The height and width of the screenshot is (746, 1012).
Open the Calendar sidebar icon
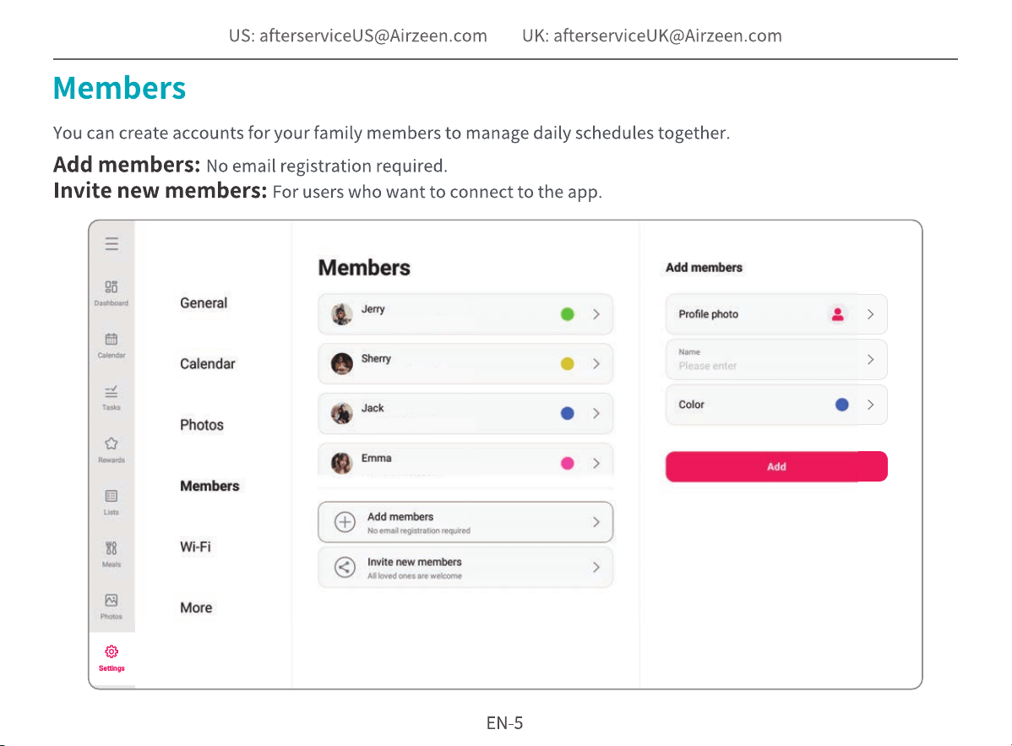pyautogui.click(x=111, y=345)
